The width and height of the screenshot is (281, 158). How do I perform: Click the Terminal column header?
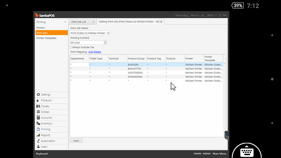pyautogui.click(x=118, y=59)
